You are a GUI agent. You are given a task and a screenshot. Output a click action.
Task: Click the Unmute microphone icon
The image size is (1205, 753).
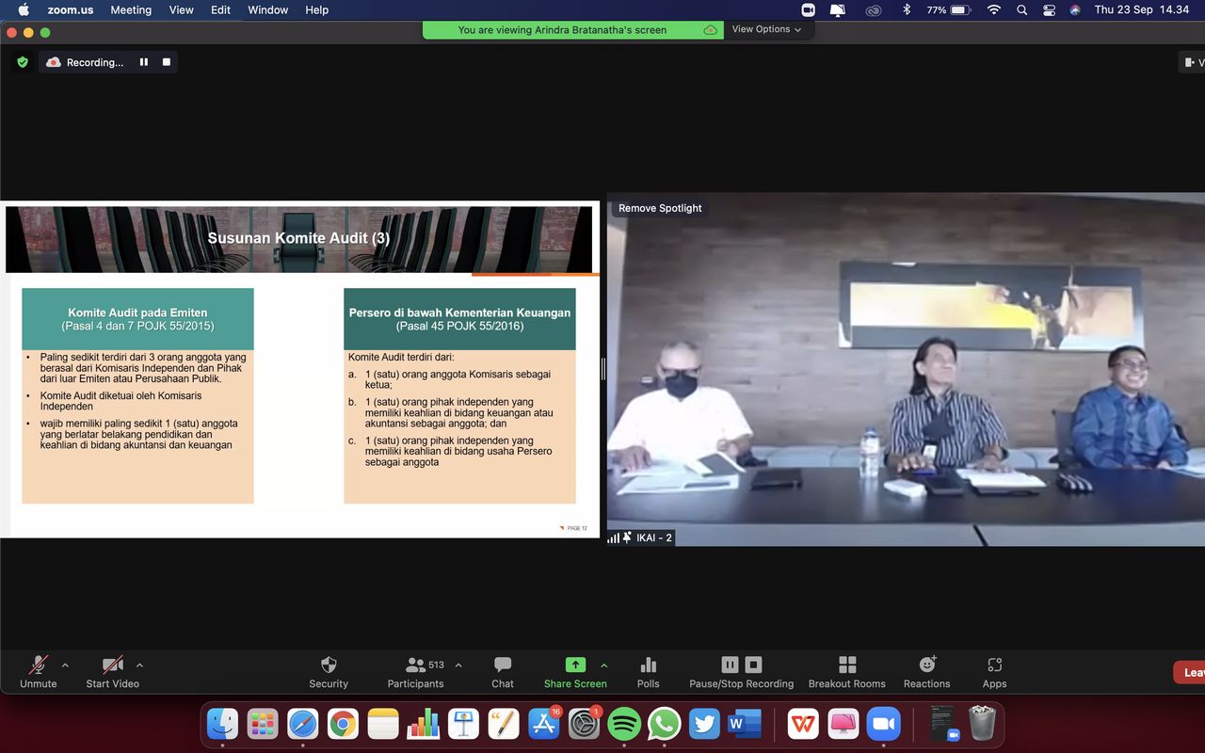point(38,665)
